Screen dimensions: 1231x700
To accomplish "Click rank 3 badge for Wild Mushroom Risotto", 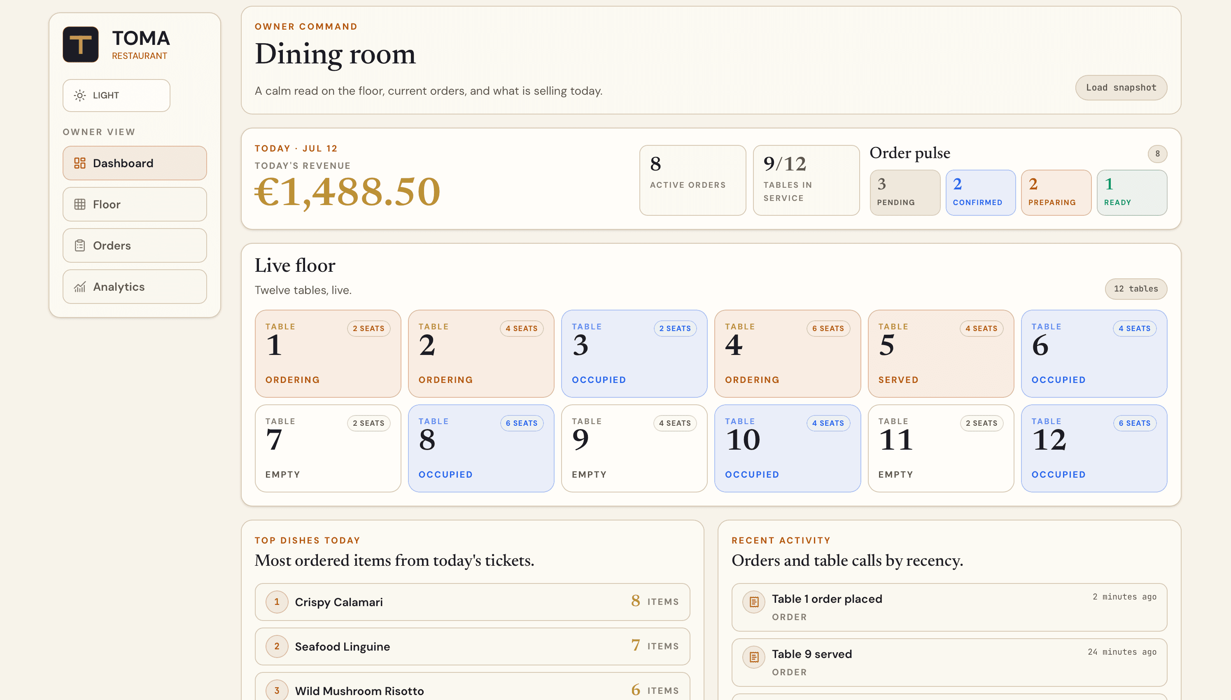I will 277,691.
